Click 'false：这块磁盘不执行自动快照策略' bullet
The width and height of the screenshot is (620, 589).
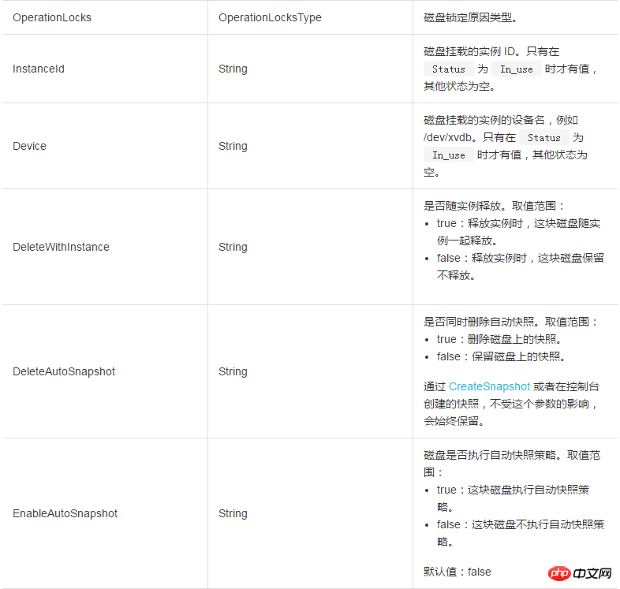[521, 533]
